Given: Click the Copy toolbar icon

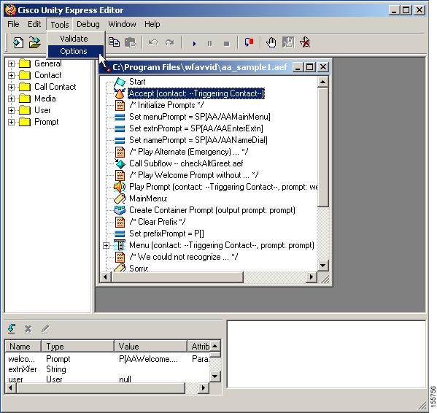Looking at the screenshot, I should (114, 42).
